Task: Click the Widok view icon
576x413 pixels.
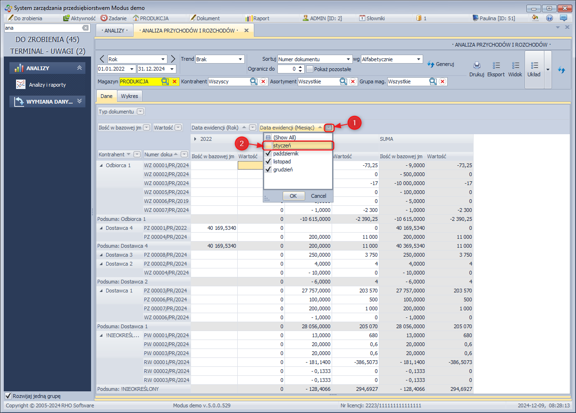Action: click(x=515, y=66)
